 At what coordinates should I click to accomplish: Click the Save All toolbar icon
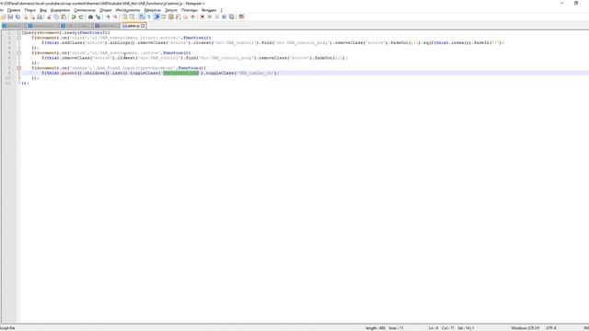pyautogui.click(x=17, y=17)
